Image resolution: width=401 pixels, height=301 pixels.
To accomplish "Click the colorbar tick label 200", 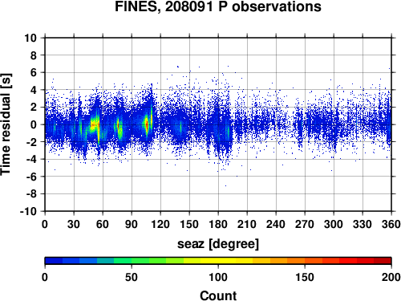I will tap(391, 277).
